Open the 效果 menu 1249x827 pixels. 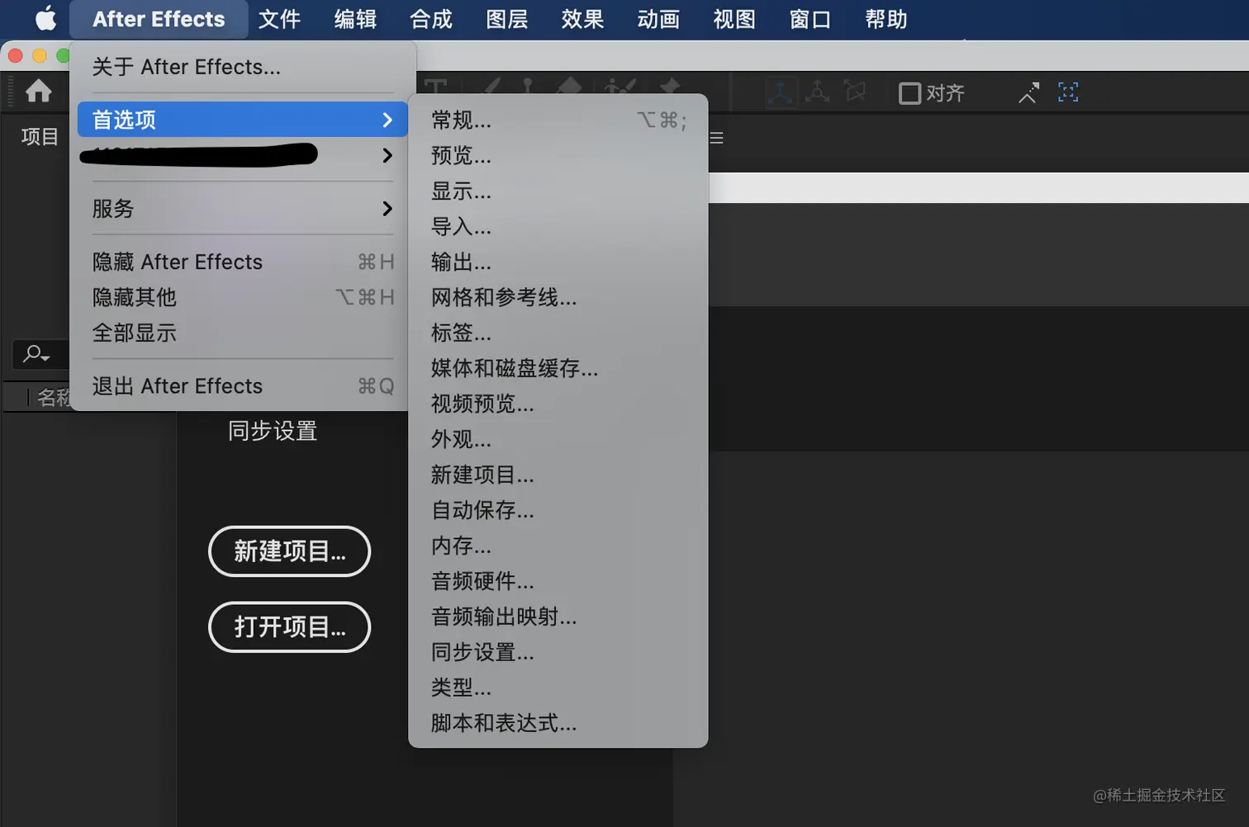582,19
